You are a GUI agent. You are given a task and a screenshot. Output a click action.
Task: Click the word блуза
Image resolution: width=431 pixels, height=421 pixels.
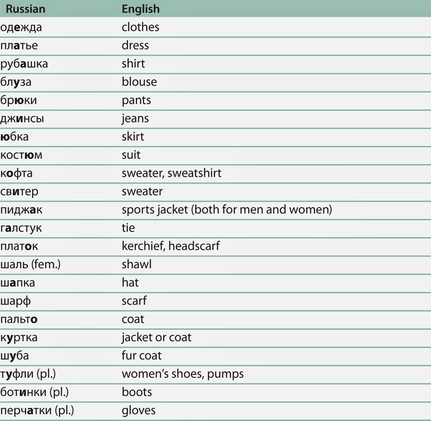pyautogui.click(x=16, y=82)
